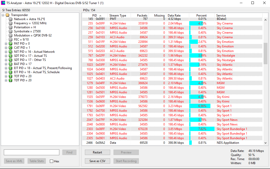Click the TS Analyzer app icon in title bar
The width and height of the screenshot is (270, 169).
point(3,3)
